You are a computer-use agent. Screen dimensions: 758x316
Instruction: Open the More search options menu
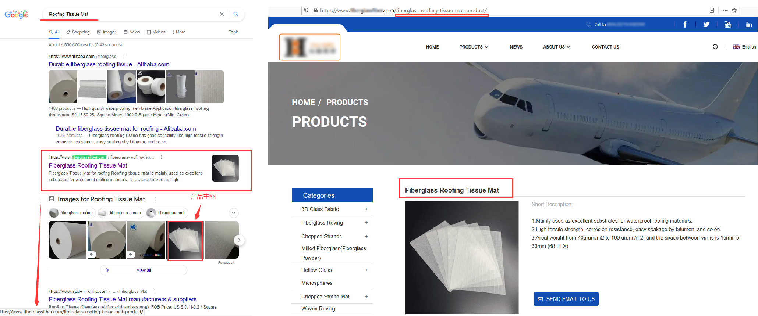(x=179, y=32)
